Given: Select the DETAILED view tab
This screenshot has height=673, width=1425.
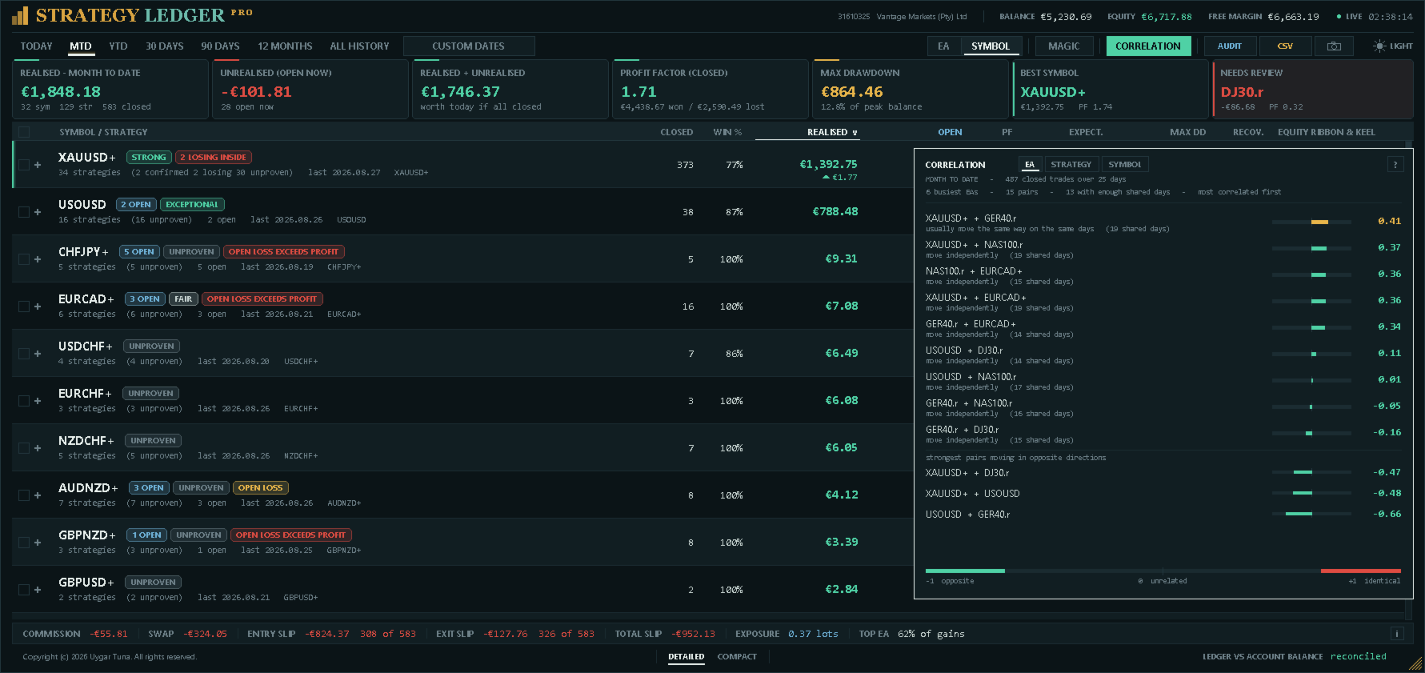Looking at the screenshot, I should (686, 657).
